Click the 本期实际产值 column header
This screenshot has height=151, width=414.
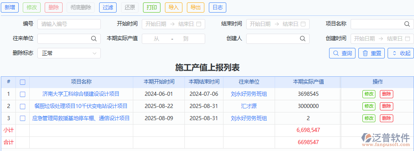point(308,82)
